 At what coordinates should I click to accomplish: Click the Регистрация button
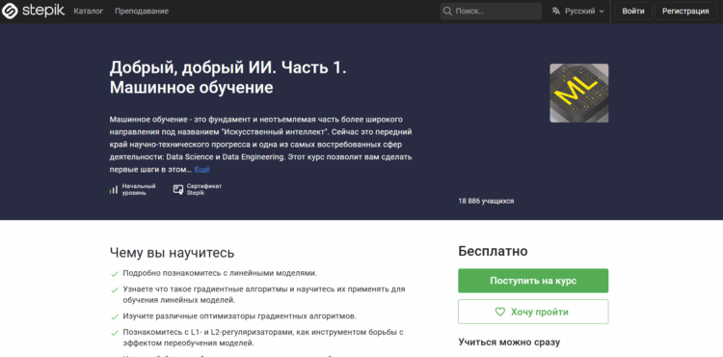pos(685,11)
